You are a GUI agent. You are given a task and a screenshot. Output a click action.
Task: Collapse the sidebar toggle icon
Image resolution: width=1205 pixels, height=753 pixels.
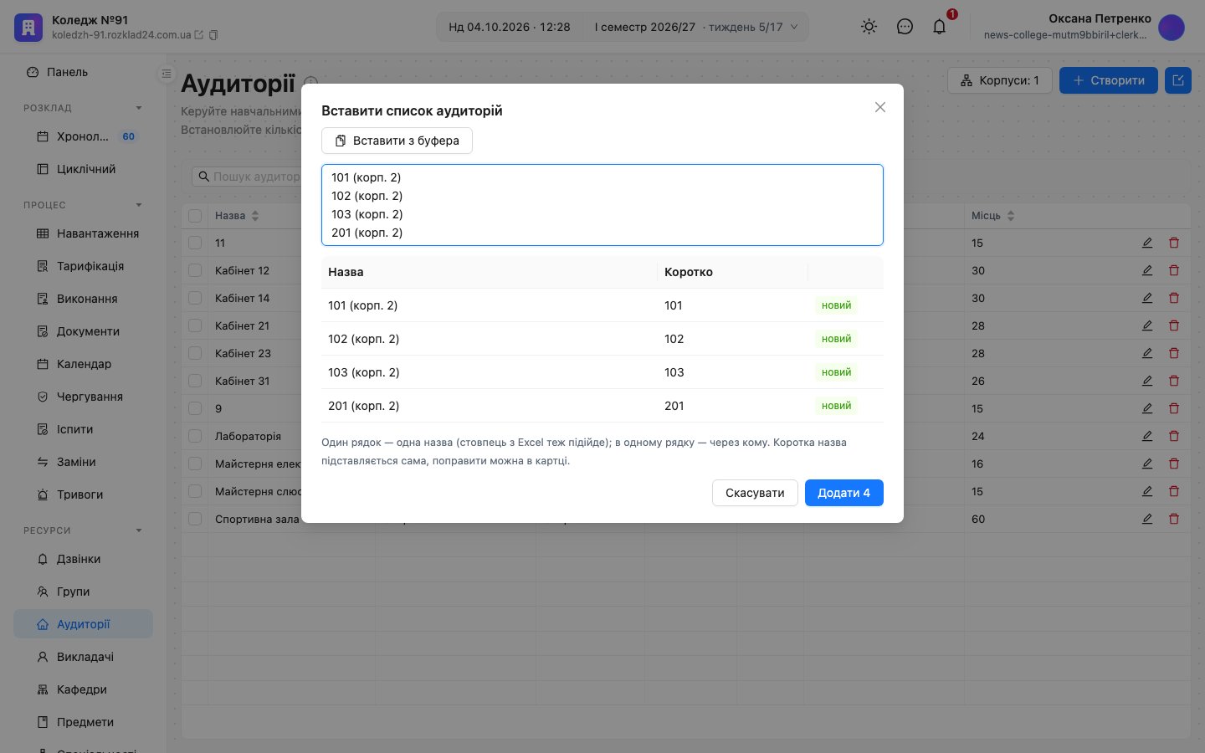167,74
